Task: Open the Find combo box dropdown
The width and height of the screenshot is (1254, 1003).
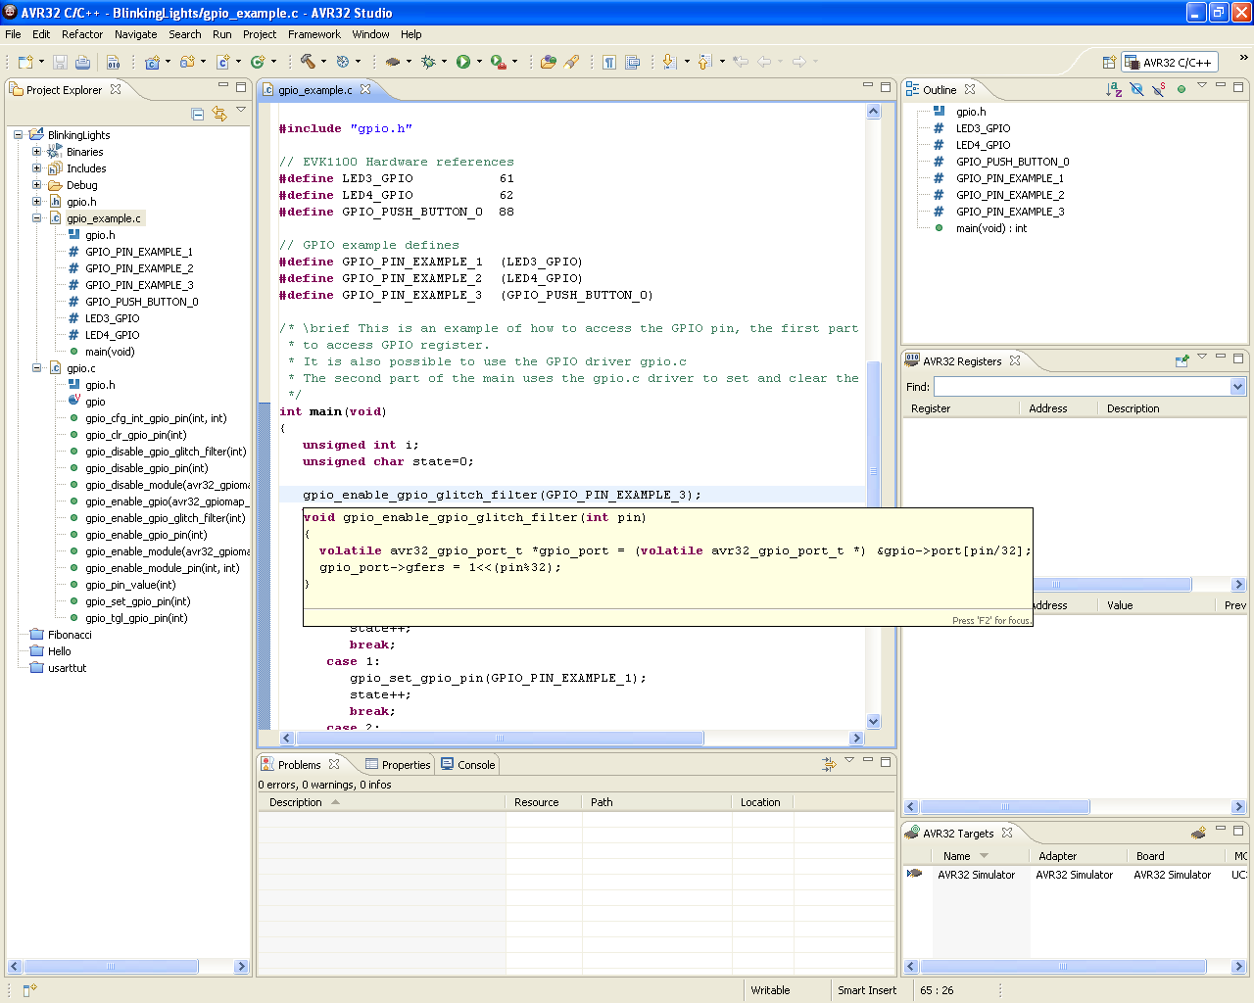Action: coord(1237,387)
